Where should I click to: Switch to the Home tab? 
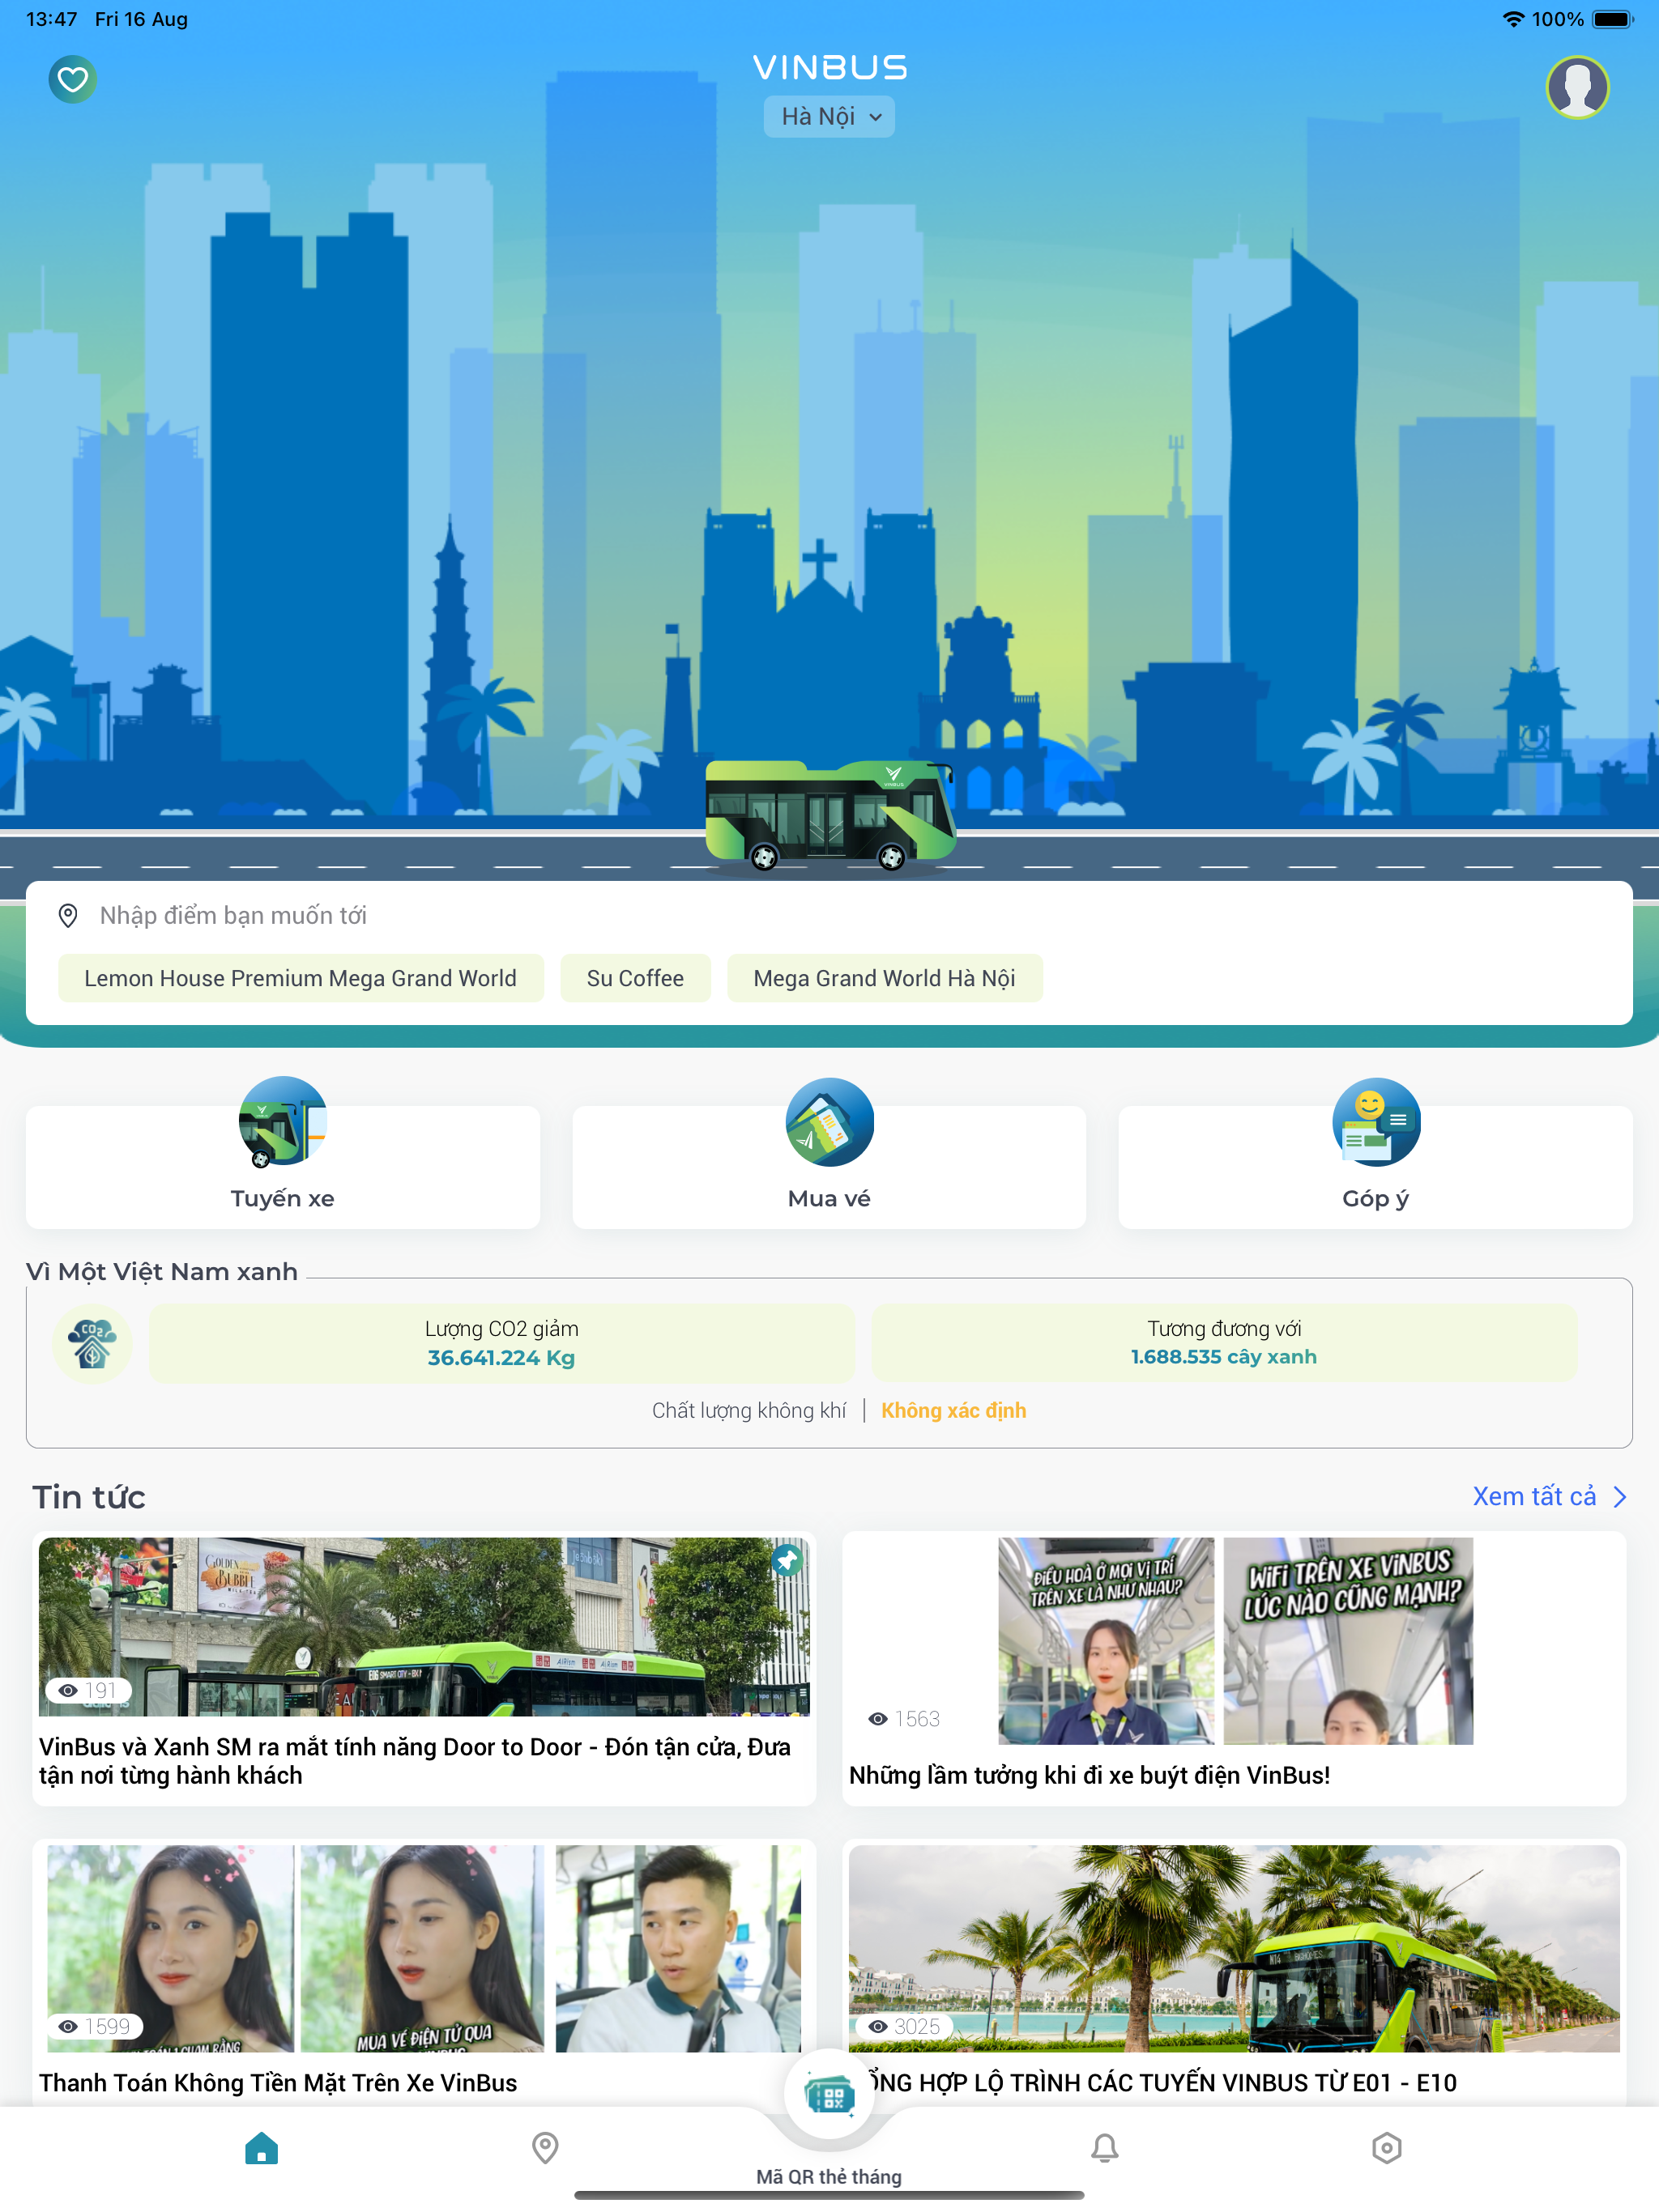coord(261,2147)
